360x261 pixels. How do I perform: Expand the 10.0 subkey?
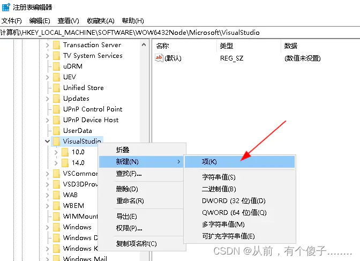tap(56, 152)
